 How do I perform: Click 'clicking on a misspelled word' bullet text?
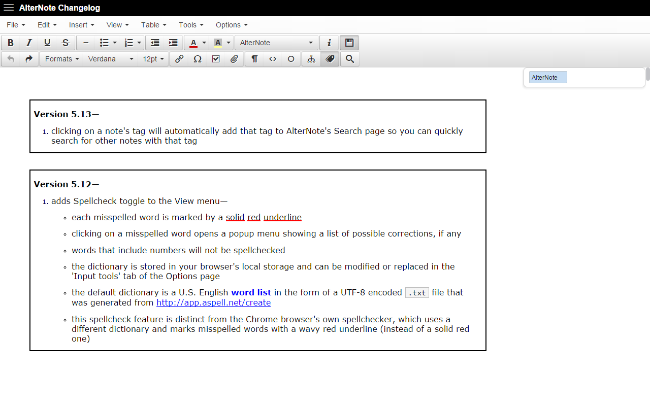point(266,234)
